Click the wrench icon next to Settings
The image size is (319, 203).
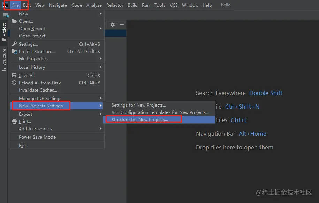[14, 44]
